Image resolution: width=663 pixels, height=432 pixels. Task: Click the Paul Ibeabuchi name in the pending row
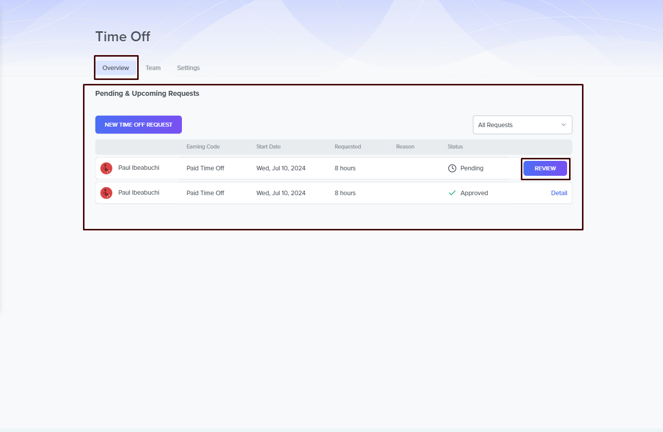coord(139,168)
